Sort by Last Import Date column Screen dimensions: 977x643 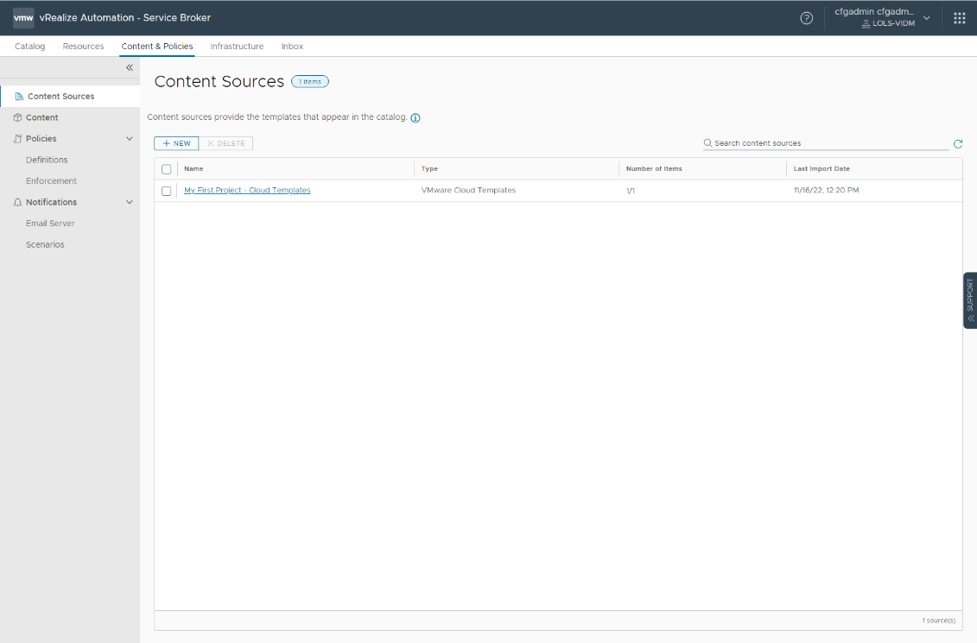click(822, 168)
